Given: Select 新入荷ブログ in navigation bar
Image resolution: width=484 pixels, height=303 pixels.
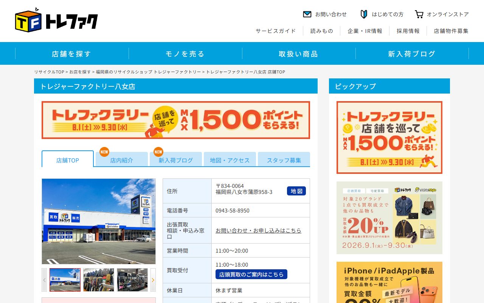Looking at the screenshot, I should point(412,54).
